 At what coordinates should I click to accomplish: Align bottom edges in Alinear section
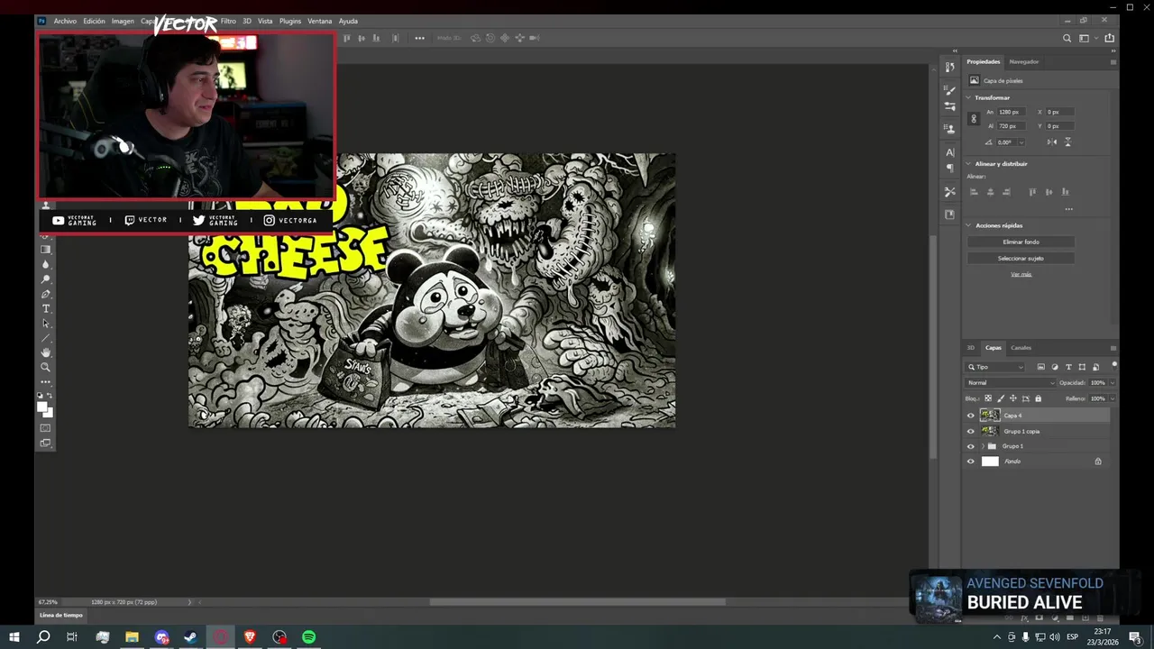tap(1066, 192)
